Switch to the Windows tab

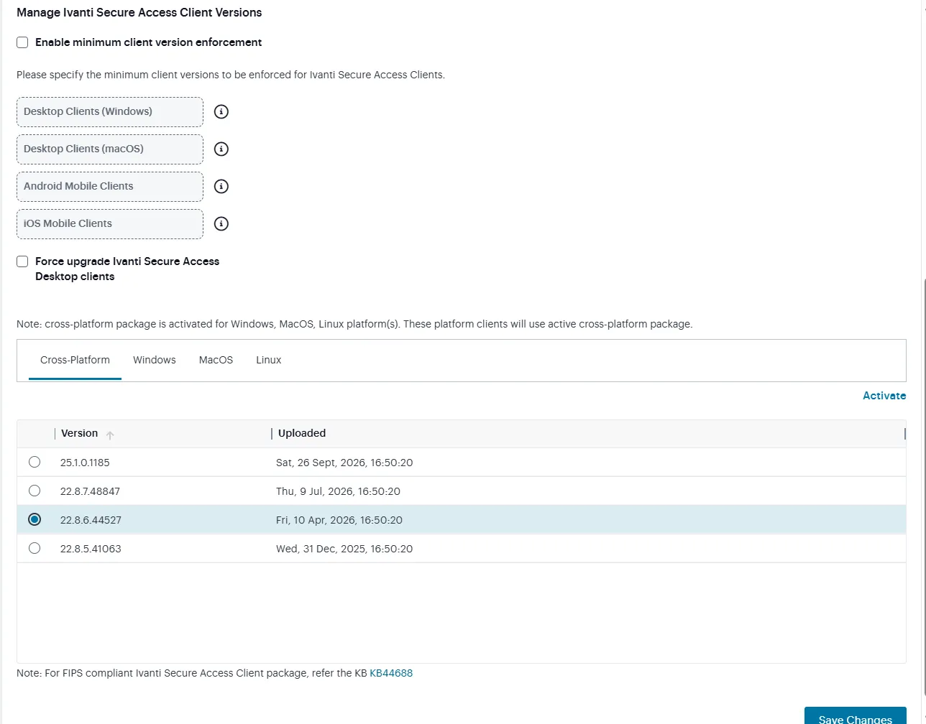(x=154, y=360)
